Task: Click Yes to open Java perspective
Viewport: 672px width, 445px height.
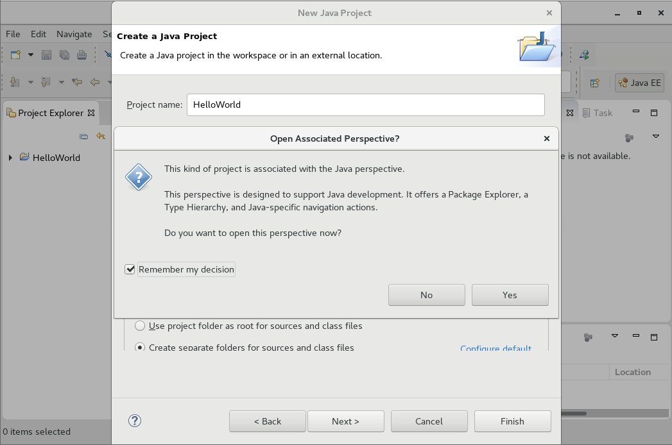Action: click(510, 295)
